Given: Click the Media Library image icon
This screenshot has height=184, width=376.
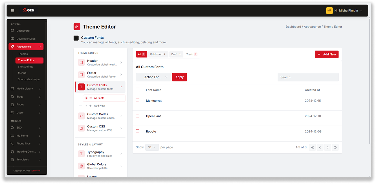Looking at the screenshot, I should click(12, 88).
